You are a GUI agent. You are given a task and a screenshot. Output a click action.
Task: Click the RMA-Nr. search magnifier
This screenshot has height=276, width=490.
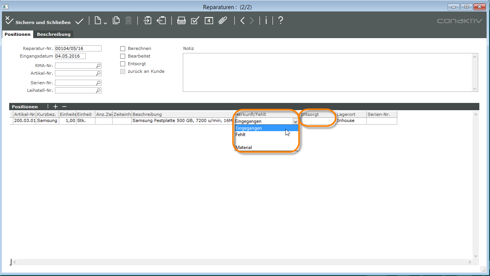[98, 66]
